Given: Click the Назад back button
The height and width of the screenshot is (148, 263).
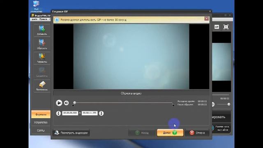Looking at the screenshot, I should click(x=142, y=133).
